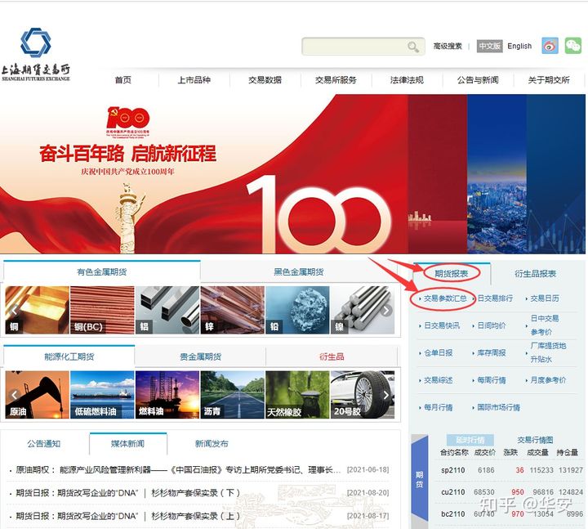Select the 中文版 language button
This screenshot has height=529, width=588.
(x=489, y=46)
